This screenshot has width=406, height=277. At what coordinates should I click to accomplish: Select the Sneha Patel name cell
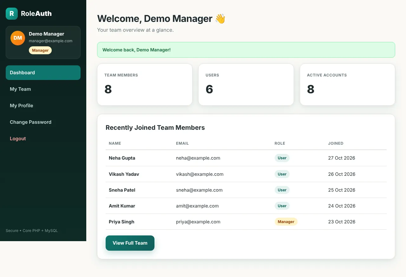[122, 190]
